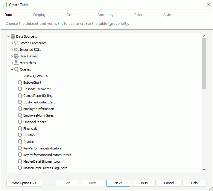Click the More Options >> button

click(24, 183)
